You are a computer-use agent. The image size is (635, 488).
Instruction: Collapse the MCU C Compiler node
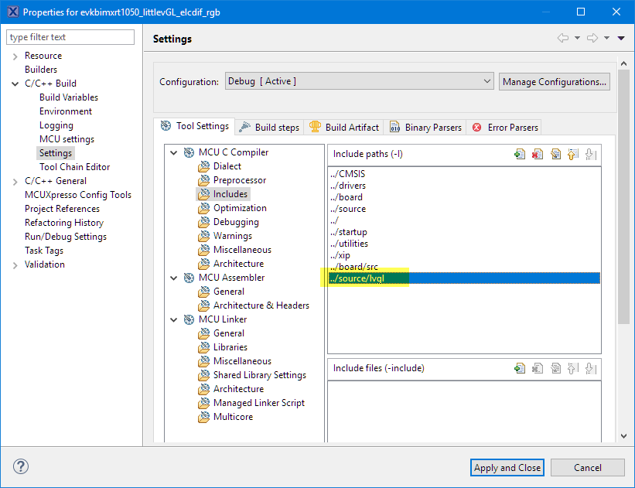click(x=174, y=152)
